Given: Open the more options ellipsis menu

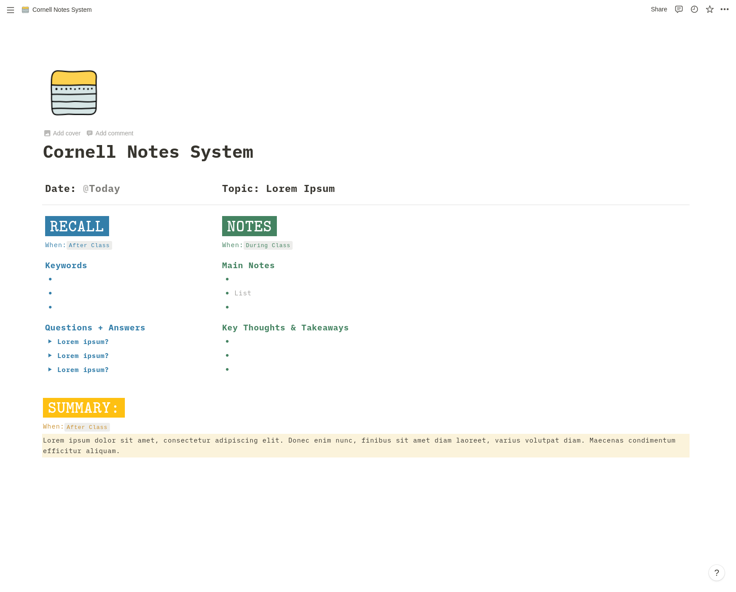Looking at the screenshot, I should coord(724,9).
